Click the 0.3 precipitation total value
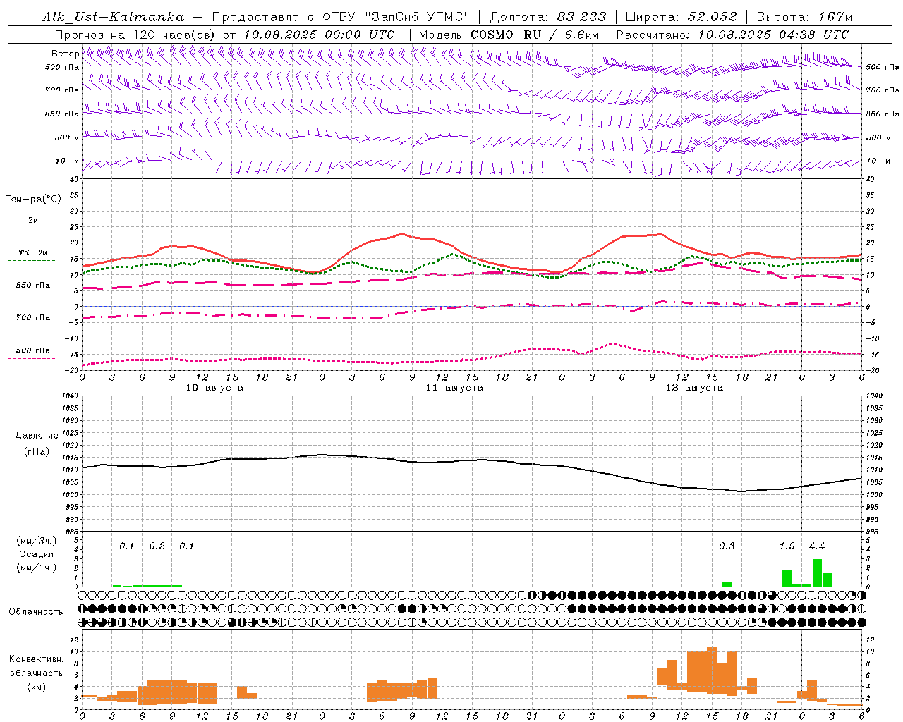 point(727,546)
